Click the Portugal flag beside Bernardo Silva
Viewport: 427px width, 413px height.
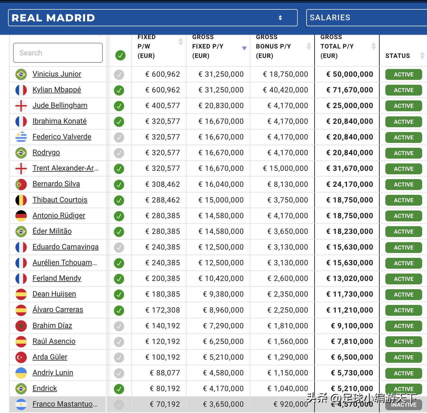coord(21,184)
